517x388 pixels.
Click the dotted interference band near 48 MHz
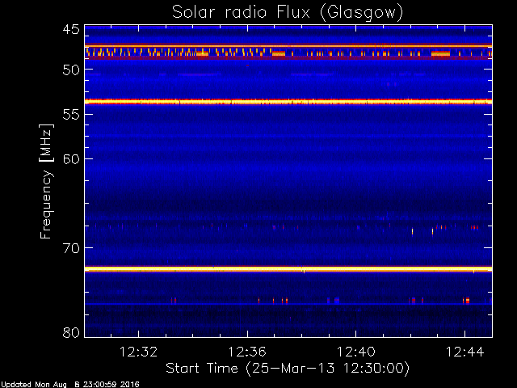tap(288, 53)
